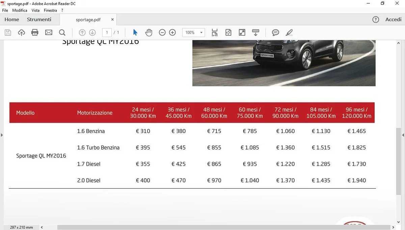Click the Accedi sign-in button

click(394, 20)
